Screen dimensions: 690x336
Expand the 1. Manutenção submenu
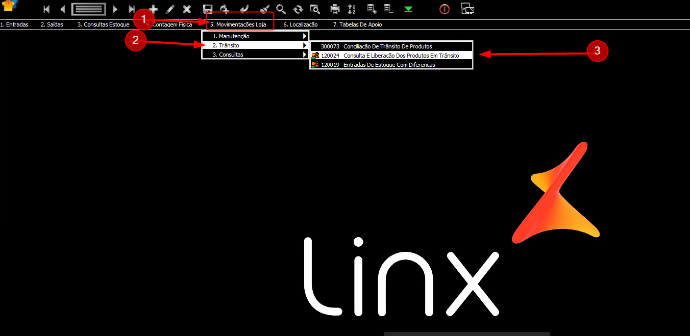(x=255, y=36)
